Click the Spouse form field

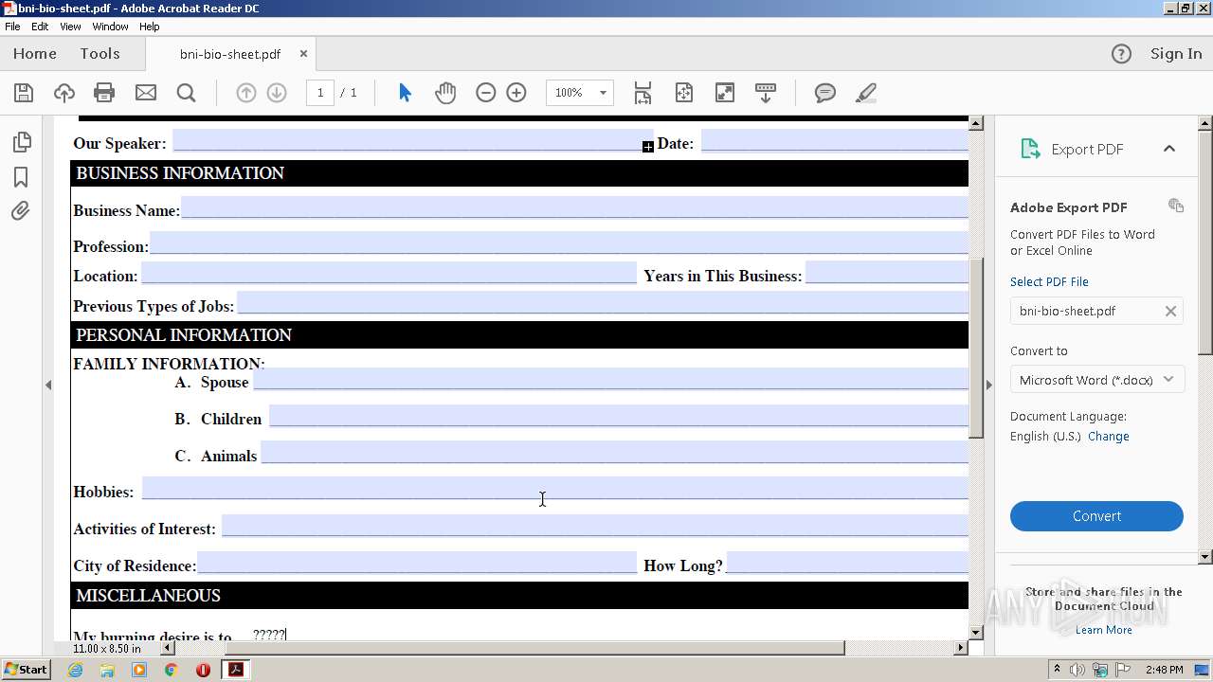click(x=611, y=379)
